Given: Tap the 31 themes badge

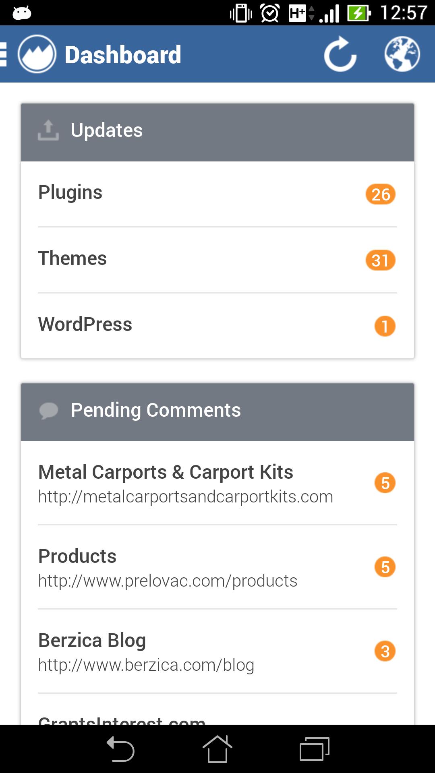Looking at the screenshot, I should [x=381, y=260].
